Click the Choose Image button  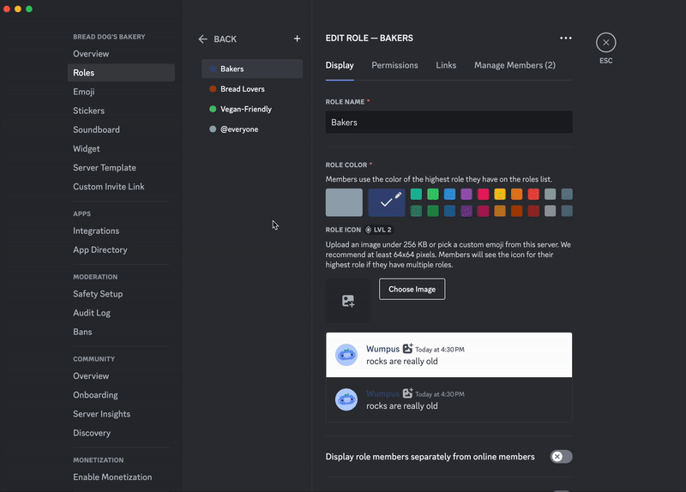pos(412,289)
